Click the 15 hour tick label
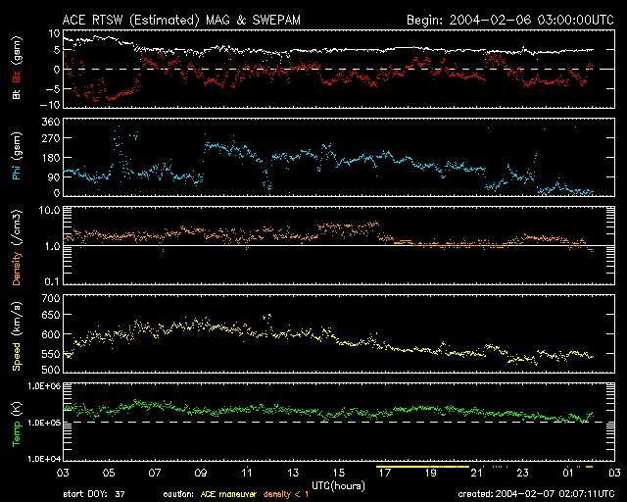This screenshot has width=627, height=502. point(340,473)
